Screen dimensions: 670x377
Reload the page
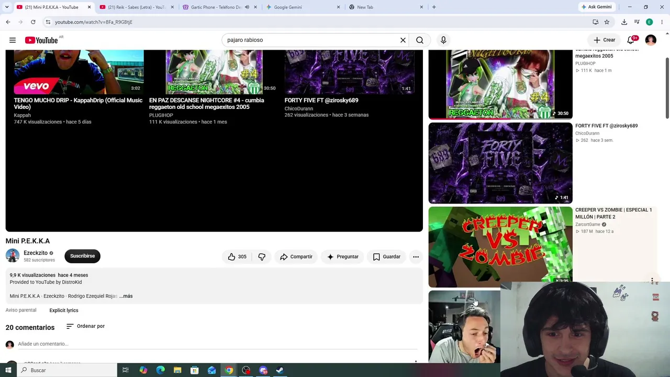tap(33, 22)
